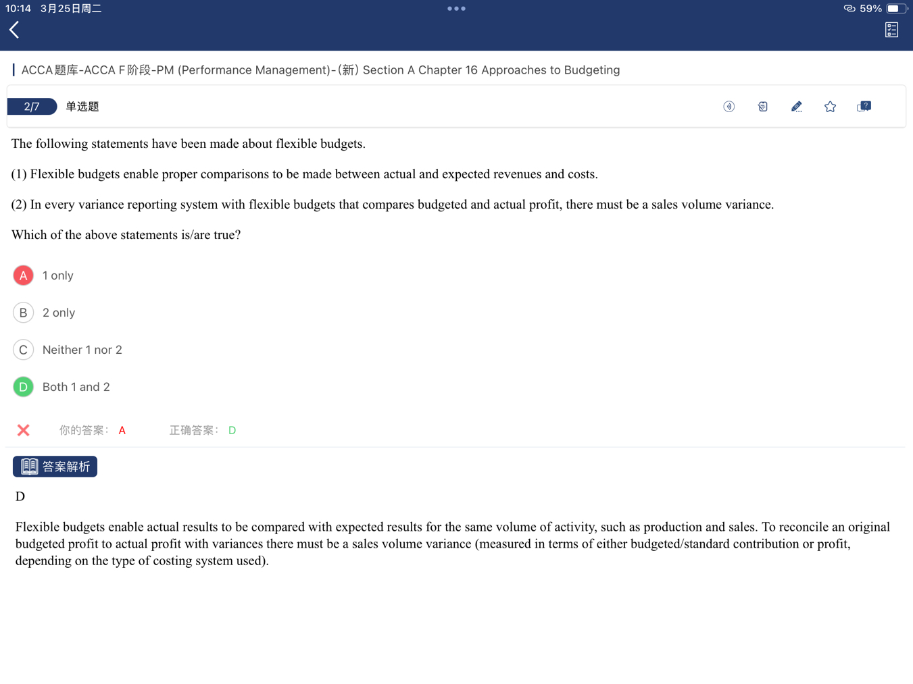Tap the 2/7 question counter badge
The width and height of the screenshot is (913, 684).
pos(32,107)
